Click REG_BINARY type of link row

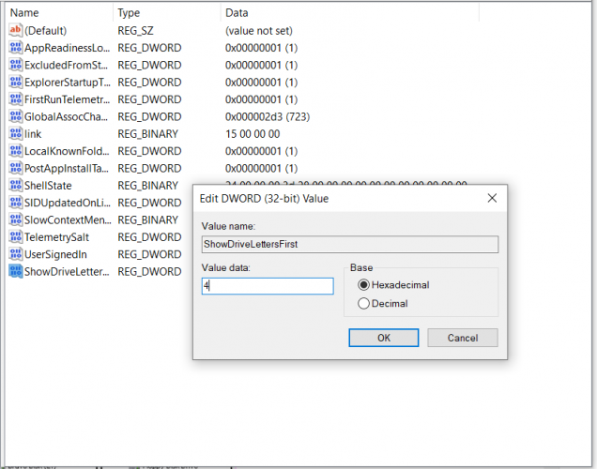pos(147,134)
